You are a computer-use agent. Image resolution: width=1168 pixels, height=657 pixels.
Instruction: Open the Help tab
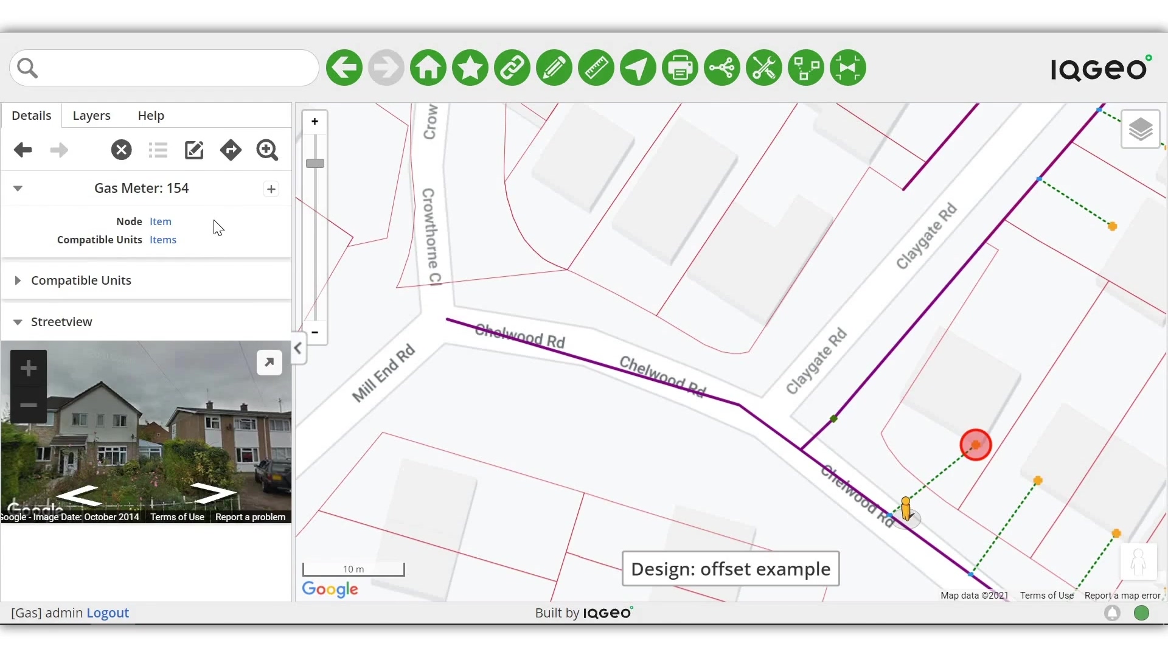(151, 116)
